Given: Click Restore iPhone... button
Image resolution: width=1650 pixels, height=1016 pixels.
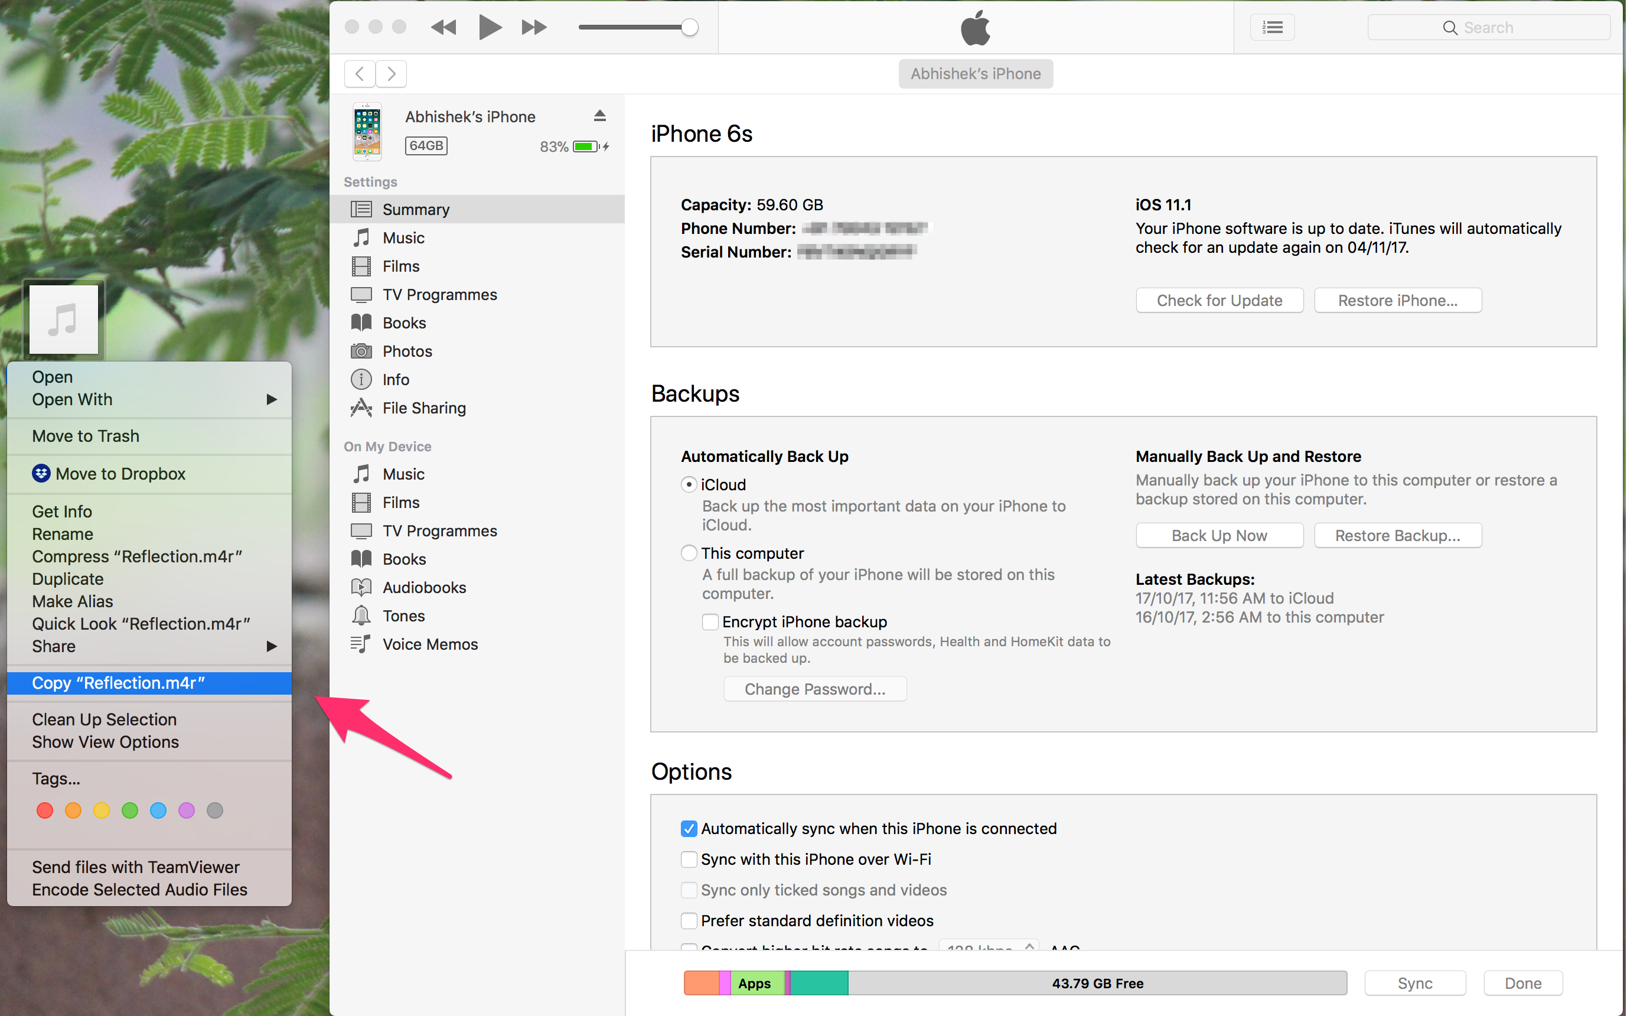Looking at the screenshot, I should 1397,300.
